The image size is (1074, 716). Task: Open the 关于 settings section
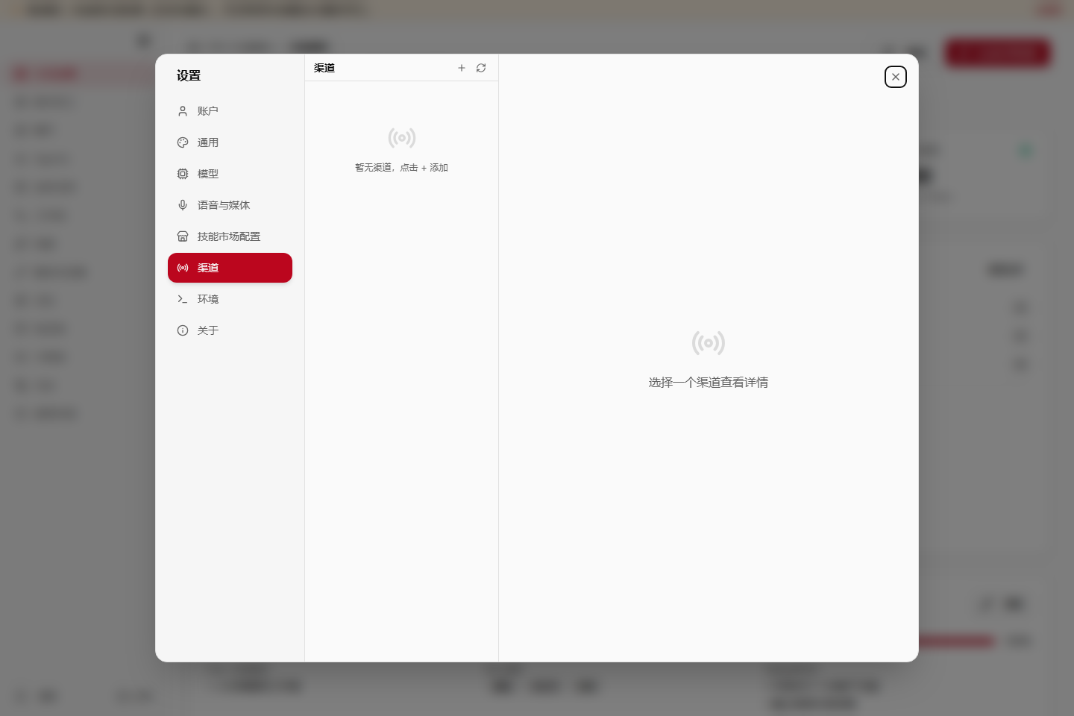(x=230, y=330)
